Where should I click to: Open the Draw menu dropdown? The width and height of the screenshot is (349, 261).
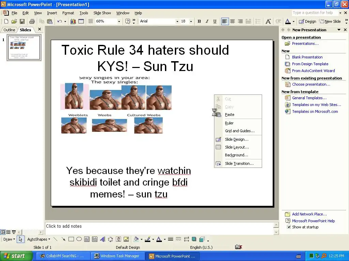click(x=9, y=239)
